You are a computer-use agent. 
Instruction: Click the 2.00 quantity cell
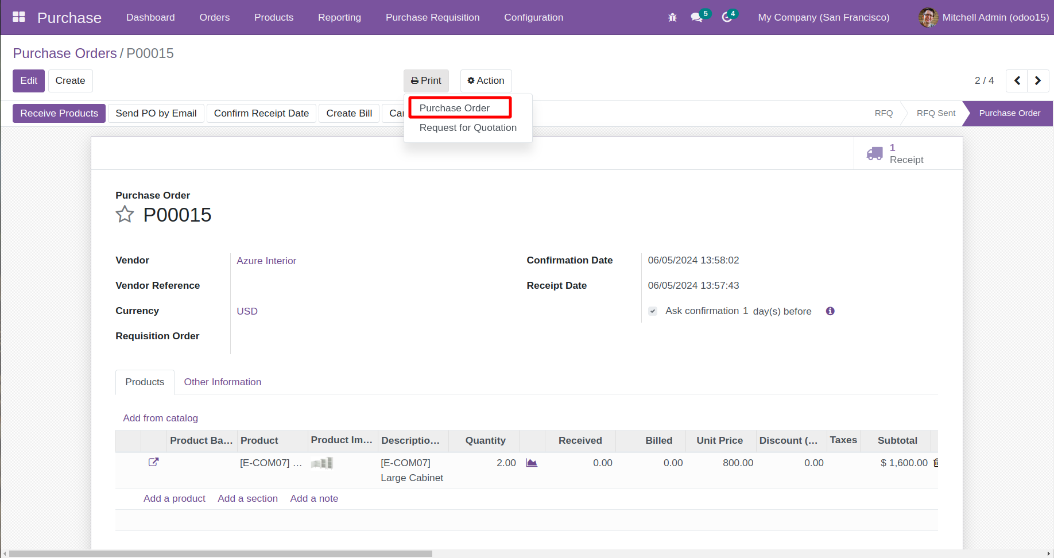(x=484, y=463)
